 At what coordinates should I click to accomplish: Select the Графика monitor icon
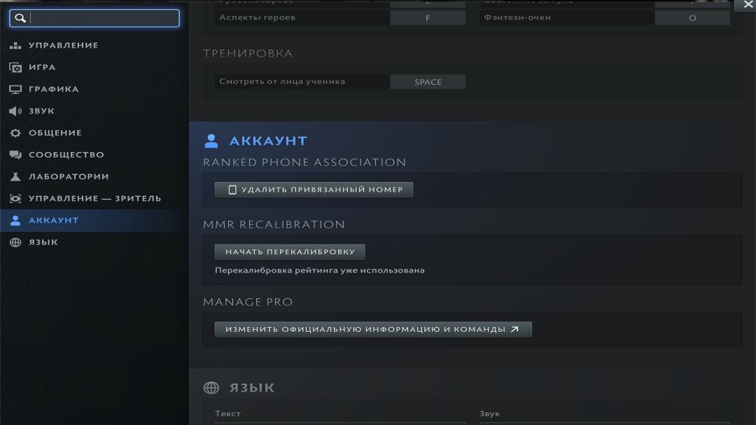[15, 89]
